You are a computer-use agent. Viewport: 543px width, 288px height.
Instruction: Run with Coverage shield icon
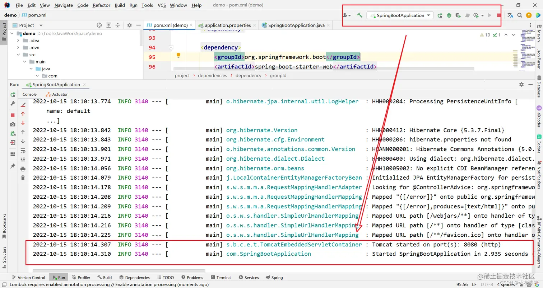pos(458,15)
